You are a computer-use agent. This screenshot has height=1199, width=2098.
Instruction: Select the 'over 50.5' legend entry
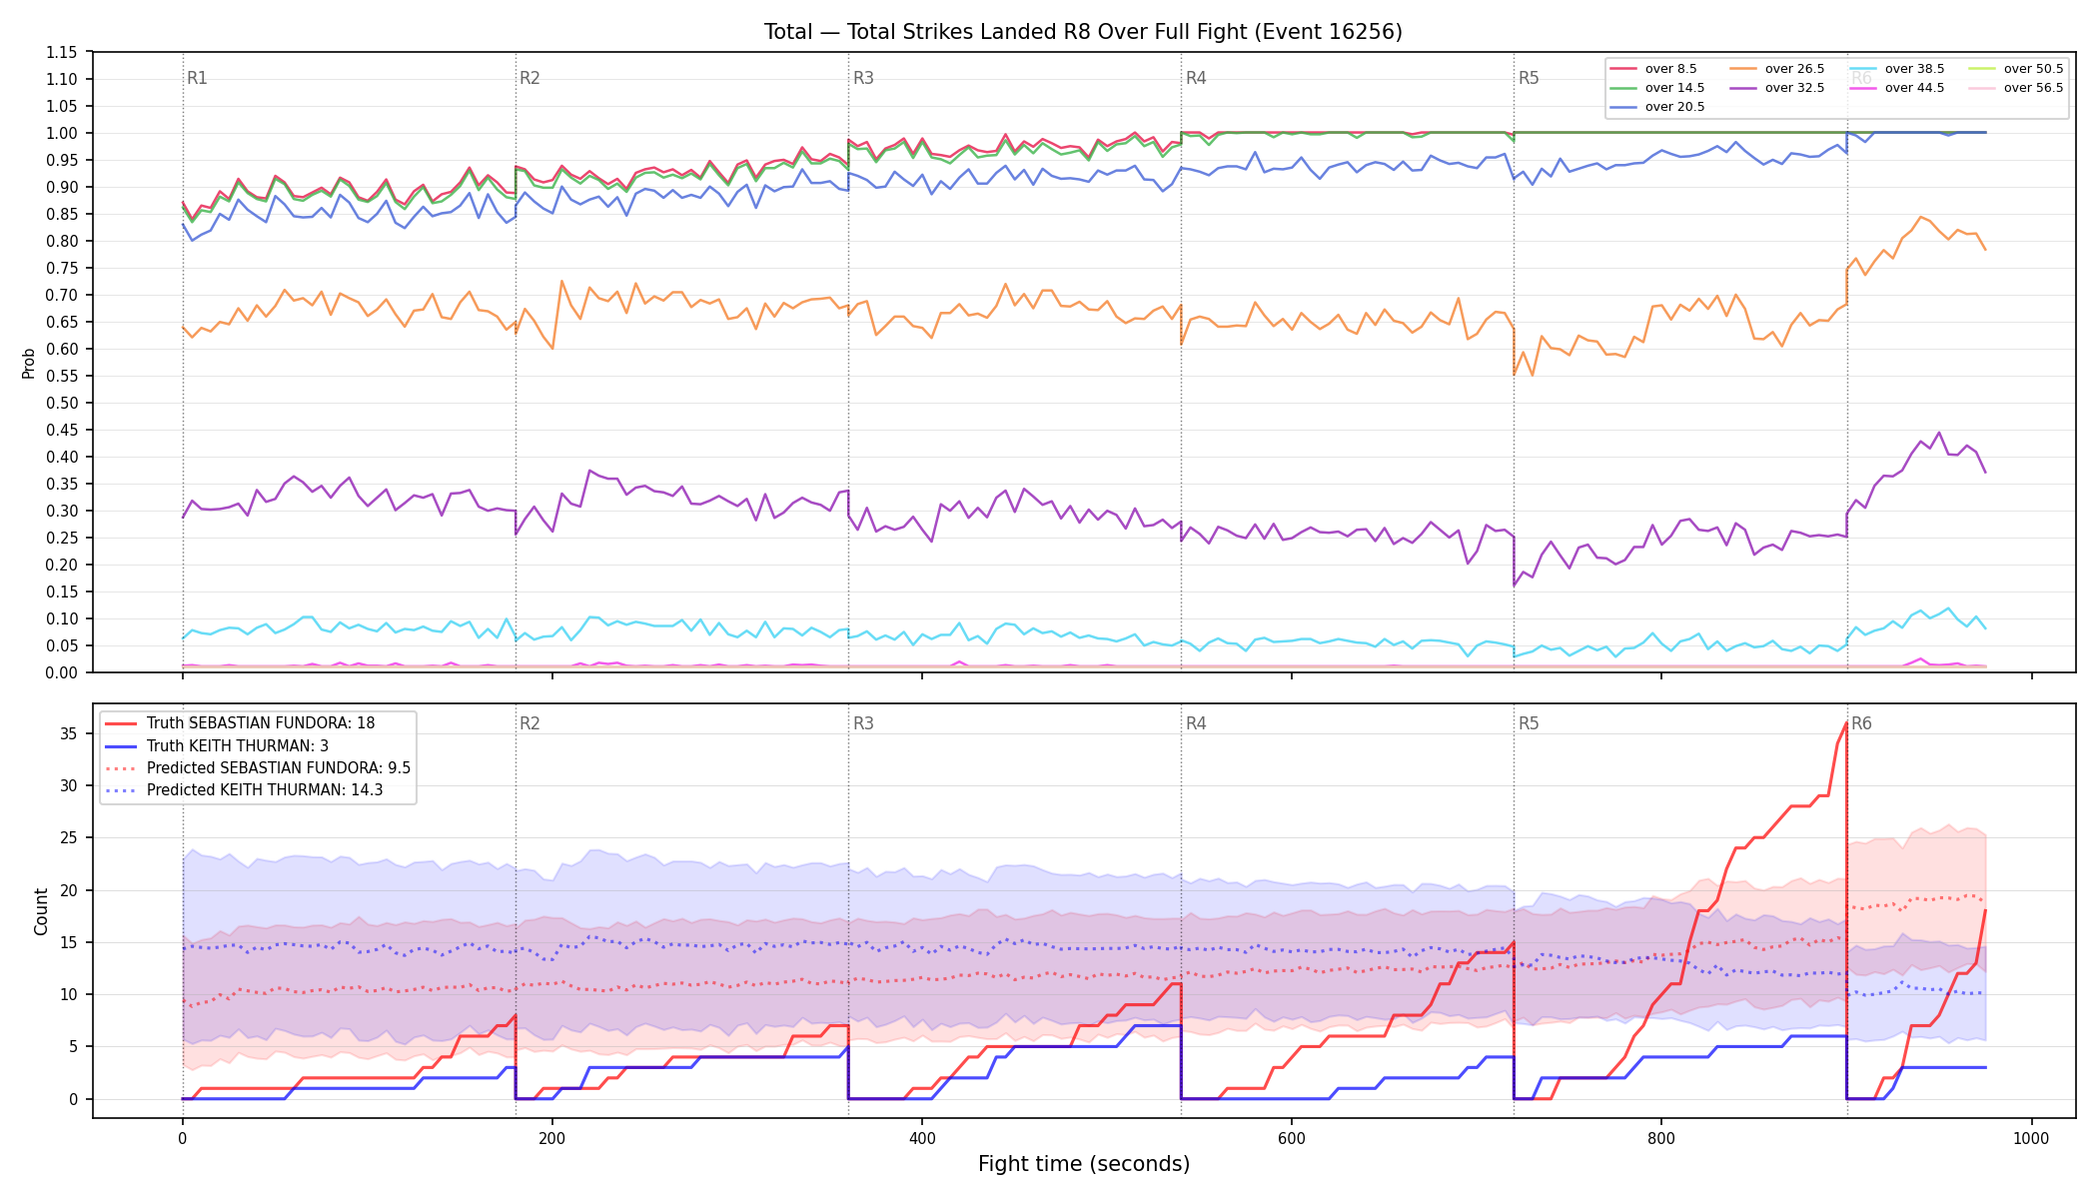click(2016, 69)
